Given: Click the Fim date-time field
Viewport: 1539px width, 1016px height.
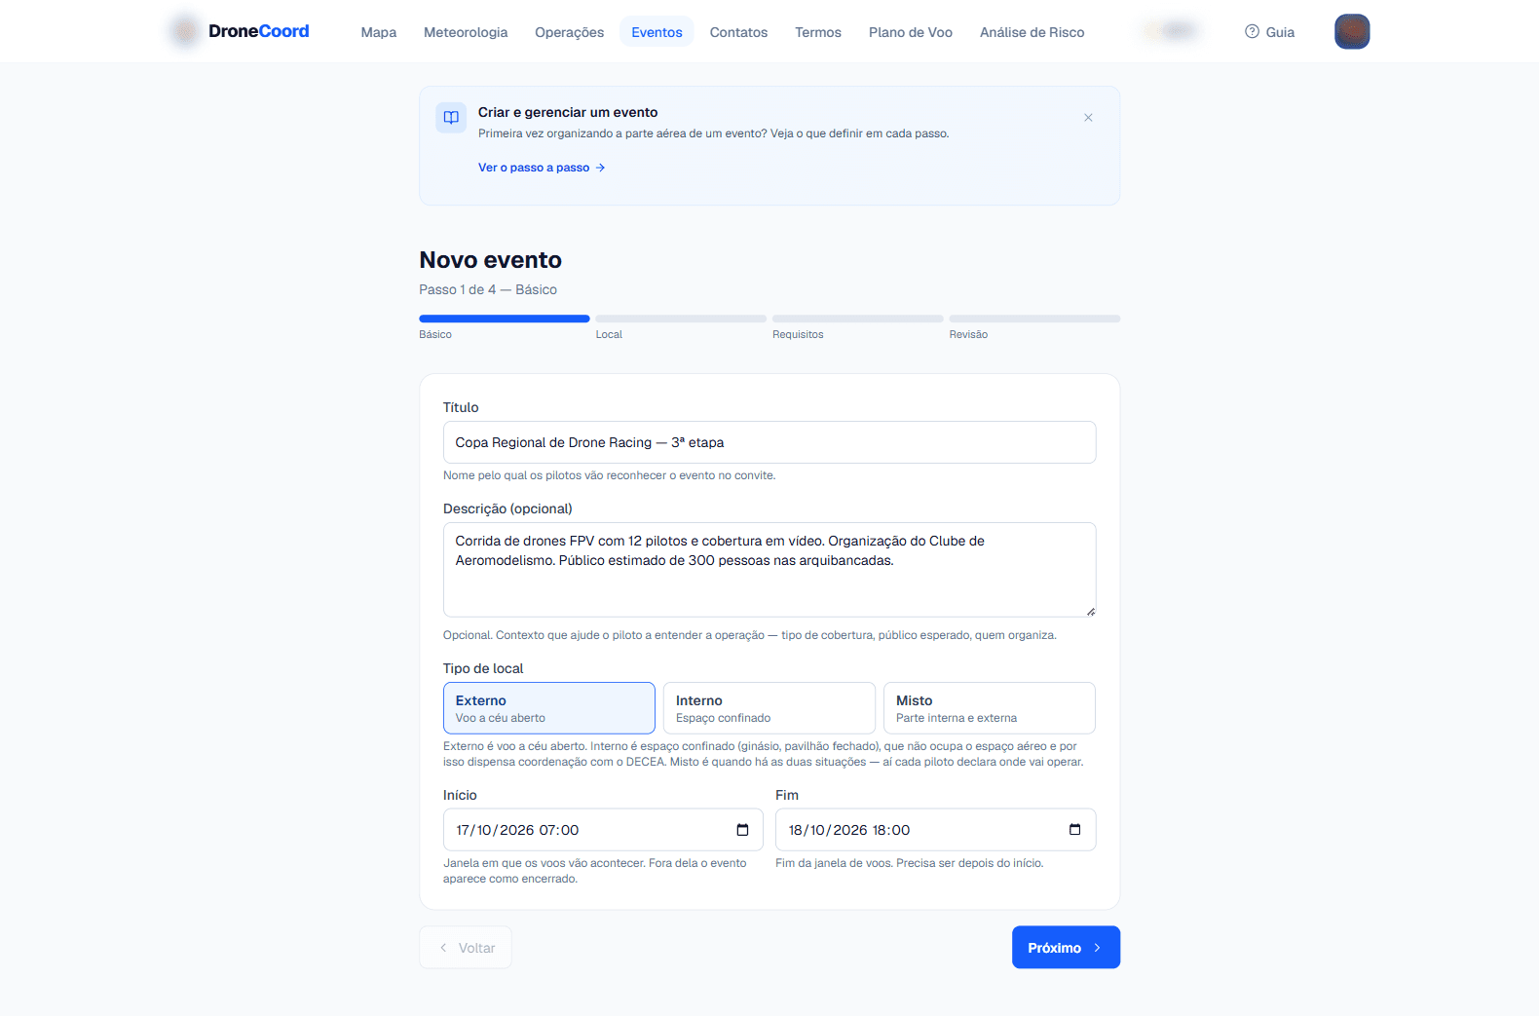Looking at the screenshot, I should point(935,830).
